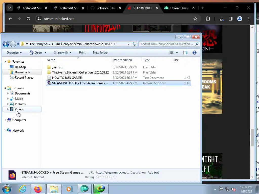Open Chrome extensions puzzle icon
259x194 pixels.
[x=208, y=19]
